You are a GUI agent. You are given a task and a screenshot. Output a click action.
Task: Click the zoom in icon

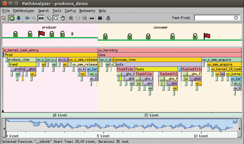coord(71,18)
